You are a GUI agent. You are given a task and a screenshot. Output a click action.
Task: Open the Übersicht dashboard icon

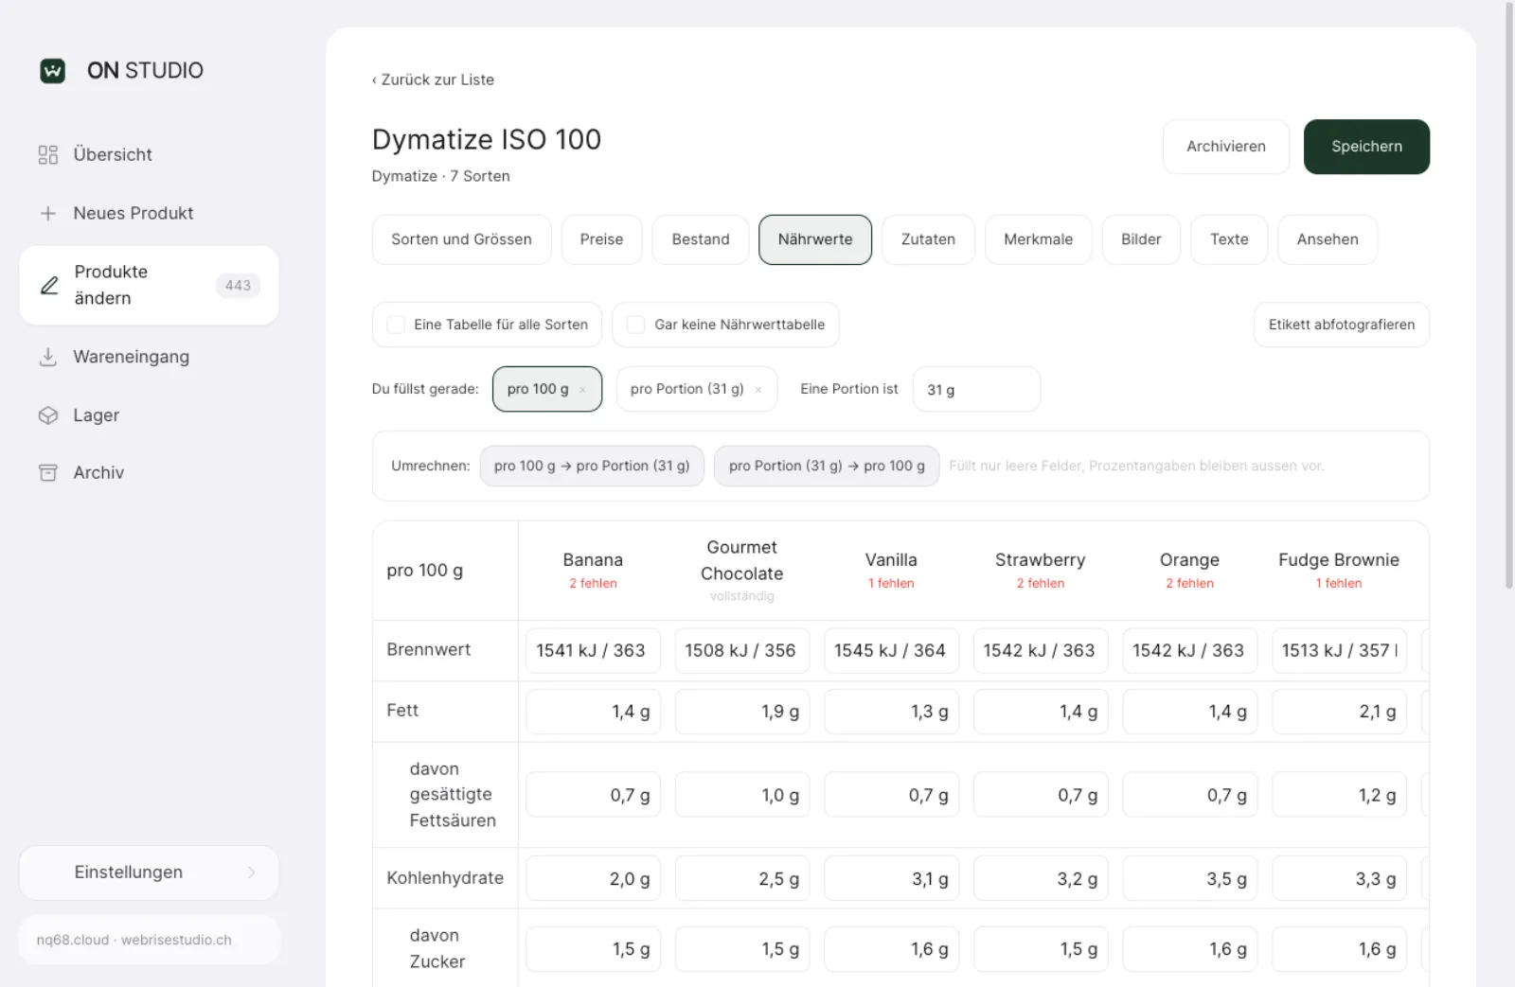48,154
